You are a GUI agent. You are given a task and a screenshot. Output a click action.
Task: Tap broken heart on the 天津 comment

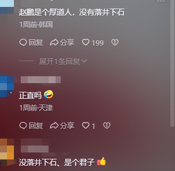pos(107,125)
